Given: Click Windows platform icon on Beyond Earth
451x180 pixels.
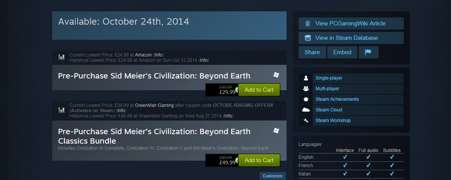Looking at the screenshot, I should point(276,75).
